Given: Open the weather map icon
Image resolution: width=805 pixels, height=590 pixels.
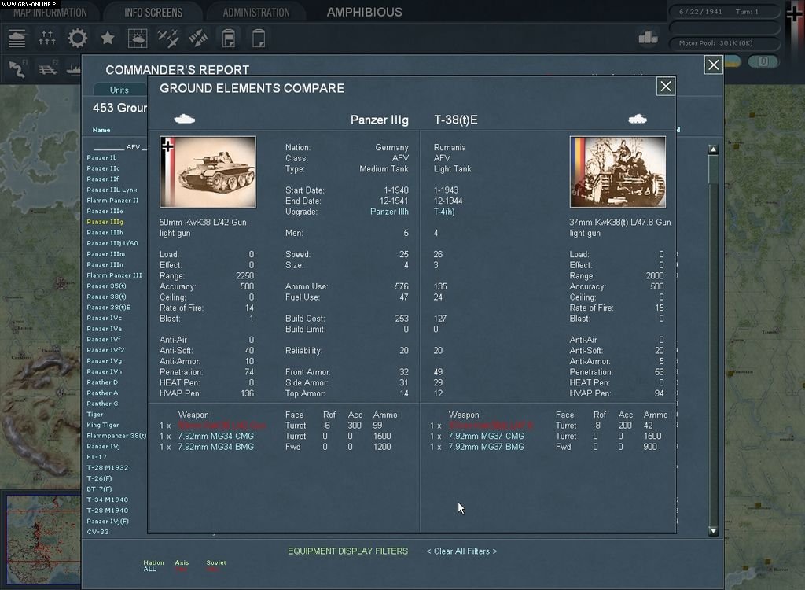Looking at the screenshot, I should coord(136,38).
